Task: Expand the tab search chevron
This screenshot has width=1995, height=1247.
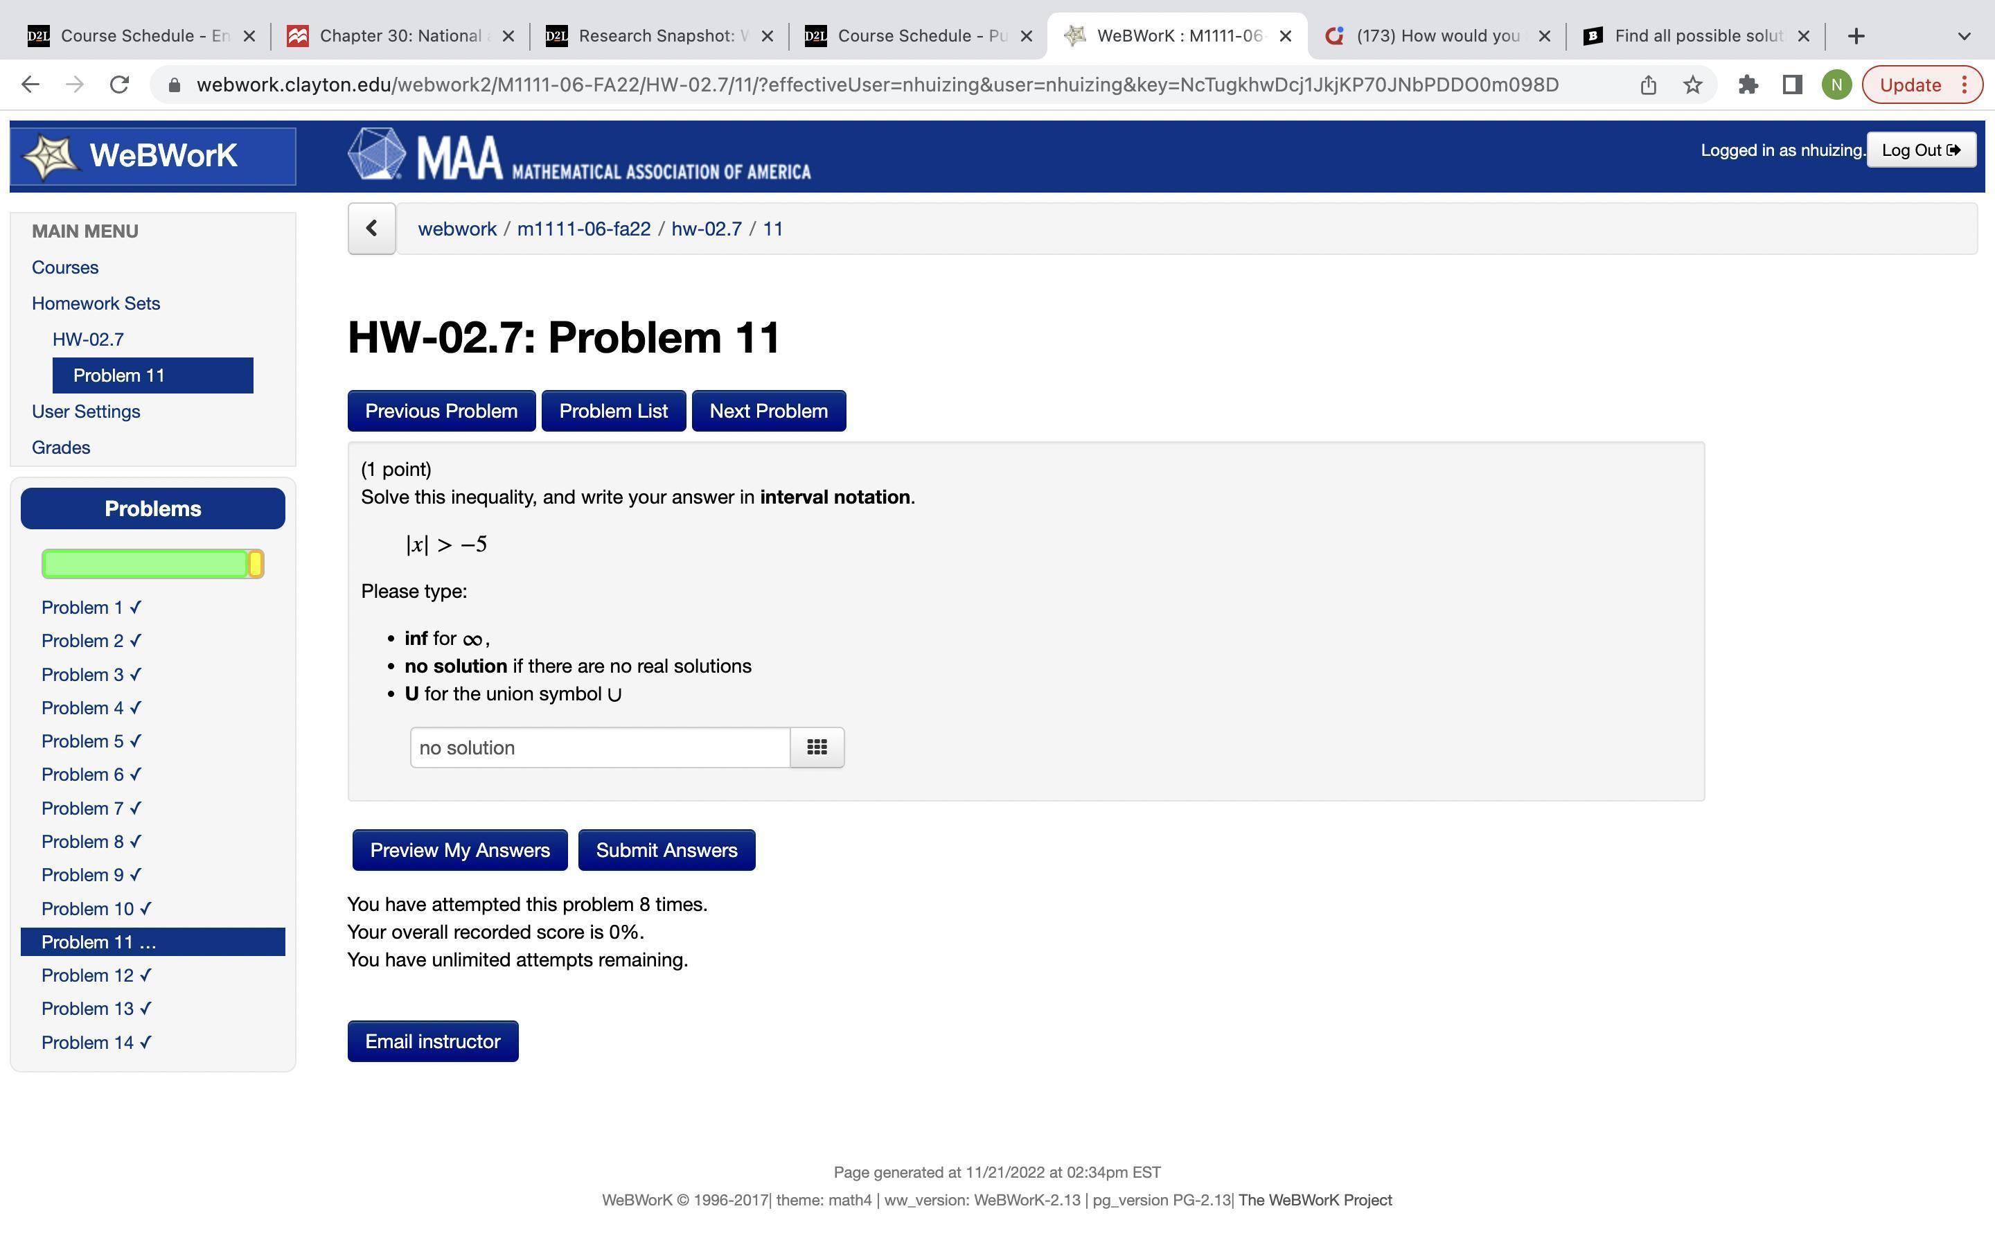Action: pyautogui.click(x=1964, y=36)
